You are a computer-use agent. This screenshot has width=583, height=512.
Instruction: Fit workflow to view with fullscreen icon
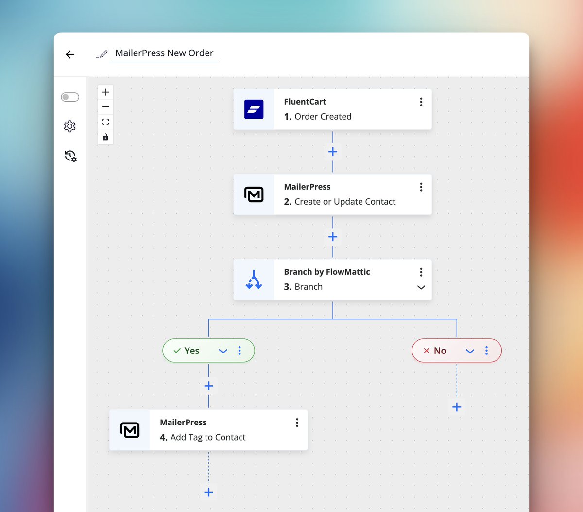[105, 122]
